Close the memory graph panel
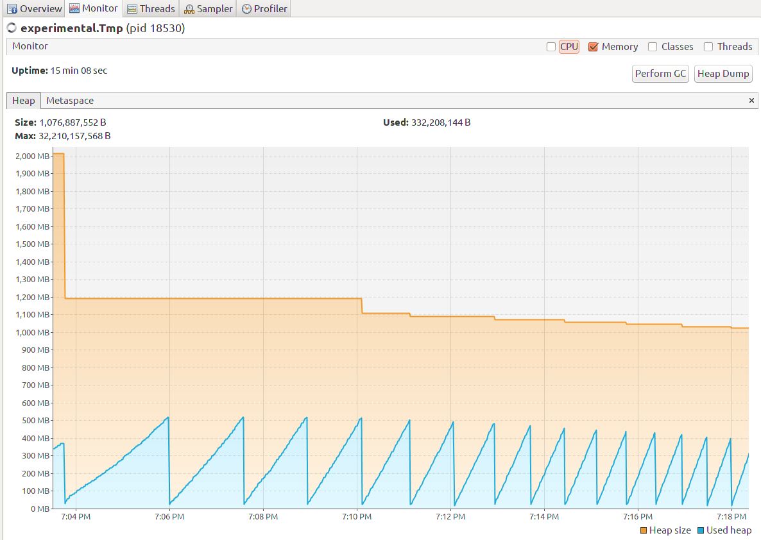This screenshot has width=761, height=540. [x=751, y=101]
